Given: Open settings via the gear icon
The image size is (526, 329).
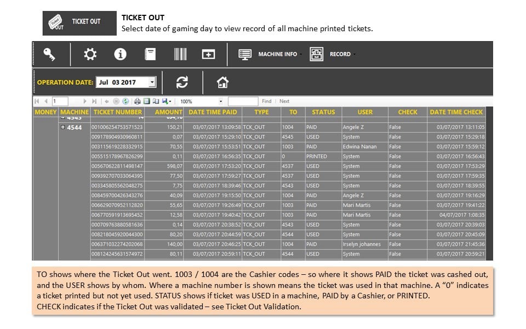Looking at the screenshot, I should pyautogui.click(x=90, y=54).
